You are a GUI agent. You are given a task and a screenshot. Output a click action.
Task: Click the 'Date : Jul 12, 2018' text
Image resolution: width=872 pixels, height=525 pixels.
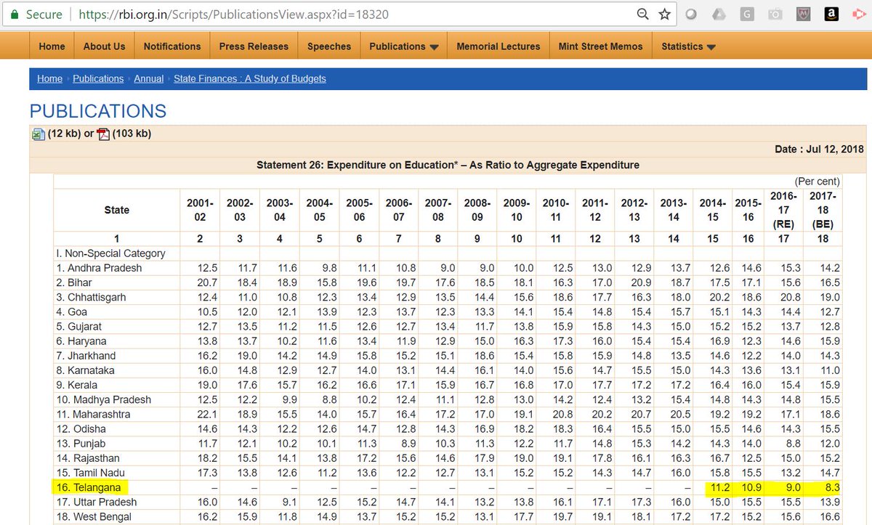pos(819,149)
